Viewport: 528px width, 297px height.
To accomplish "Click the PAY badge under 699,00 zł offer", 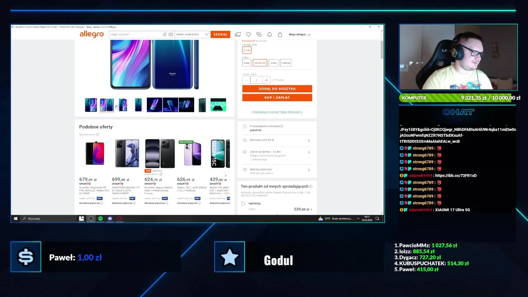I will point(132,198).
